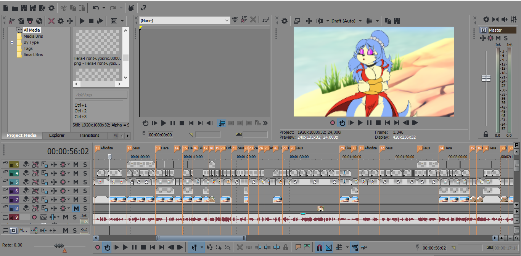Unmute video track 8
Image resolution: width=521 pixels, height=256 pixels.
76,208
